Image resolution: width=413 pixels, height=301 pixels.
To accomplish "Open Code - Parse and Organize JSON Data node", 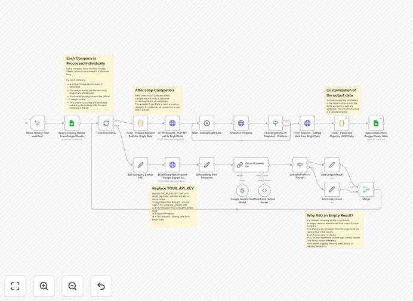I will point(341,123).
